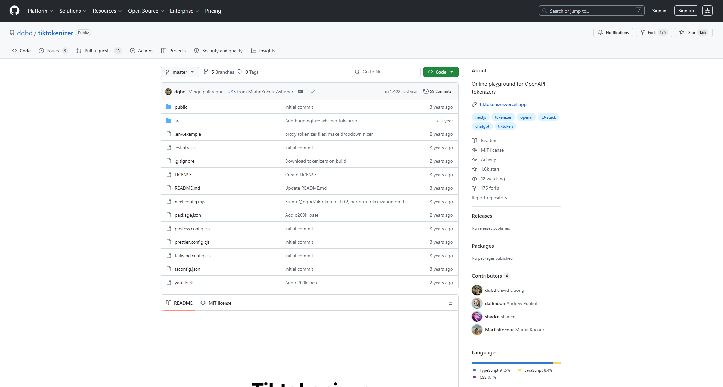Click the bell icon in Notifications
Image resolution: width=723 pixels, height=387 pixels.
tap(600, 32)
